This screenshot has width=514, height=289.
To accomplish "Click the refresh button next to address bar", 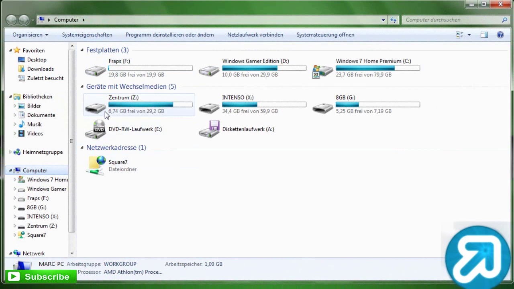I will pyautogui.click(x=394, y=20).
